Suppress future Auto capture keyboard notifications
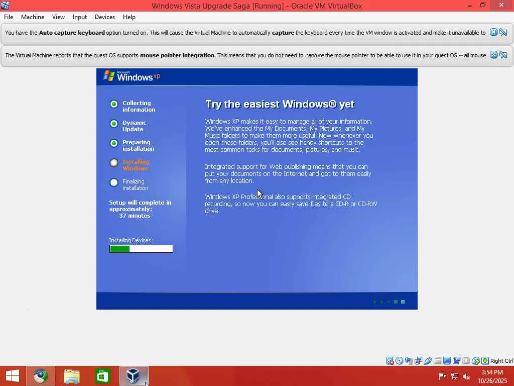 click(503, 32)
